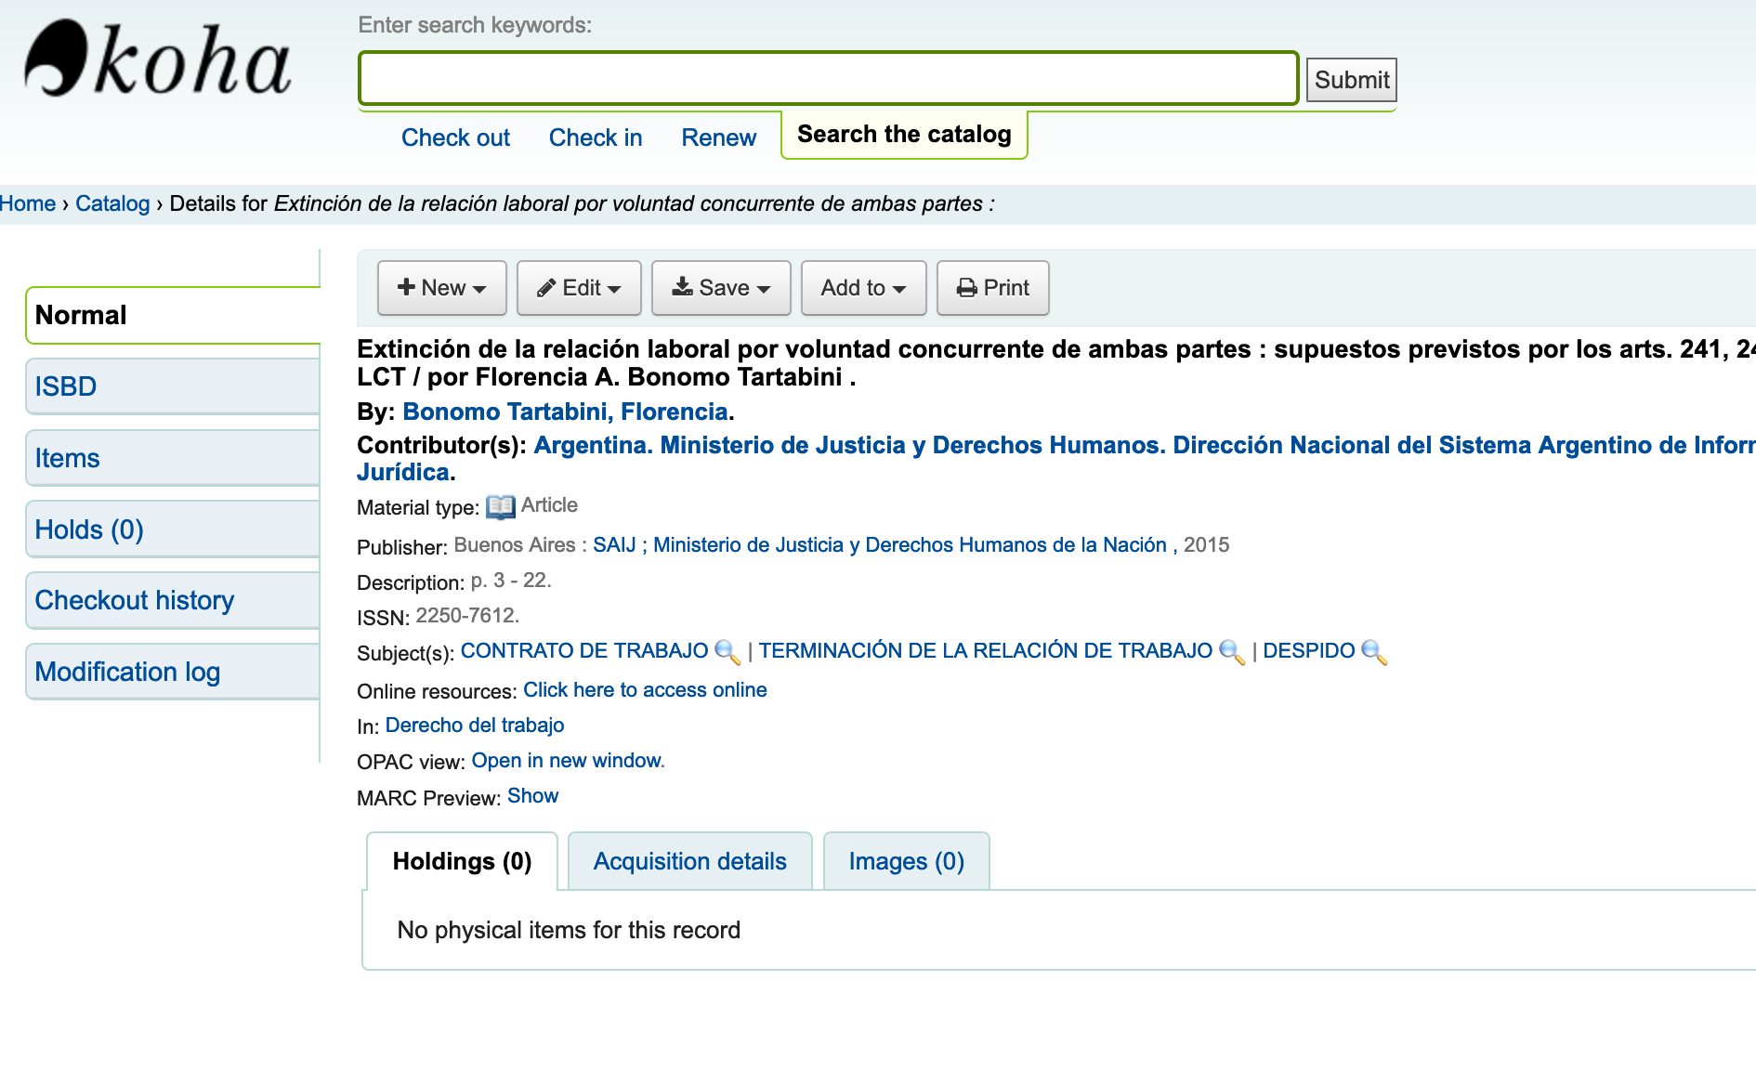Show the MARC Preview
1756x1085 pixels.
coord(532,796)
